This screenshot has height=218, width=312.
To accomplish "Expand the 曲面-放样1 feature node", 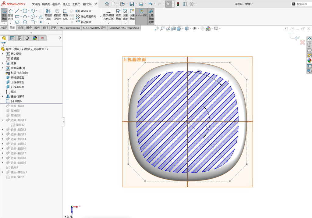I will (2, 96).
